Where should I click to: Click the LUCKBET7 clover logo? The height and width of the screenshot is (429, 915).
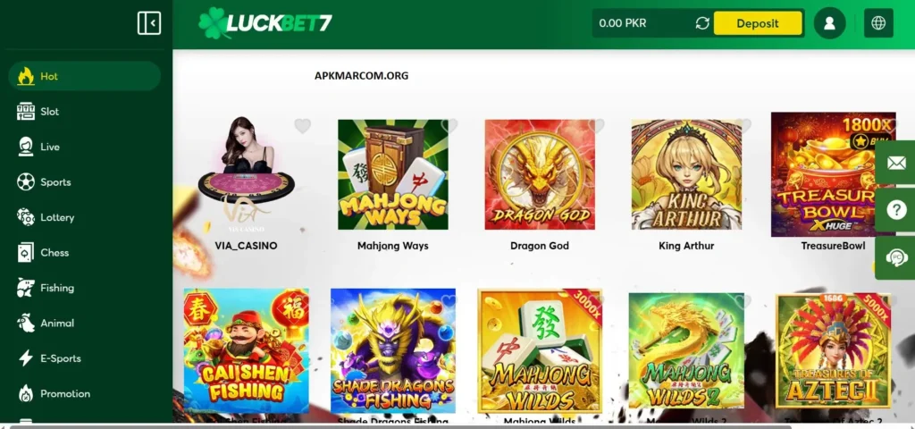point(265,23)
